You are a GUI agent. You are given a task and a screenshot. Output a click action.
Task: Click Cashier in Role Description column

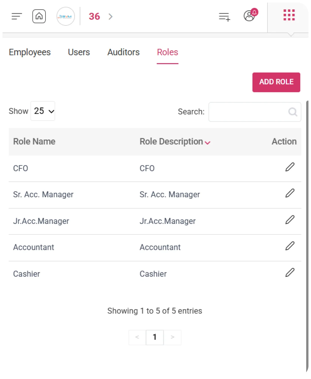click(153, 274)
